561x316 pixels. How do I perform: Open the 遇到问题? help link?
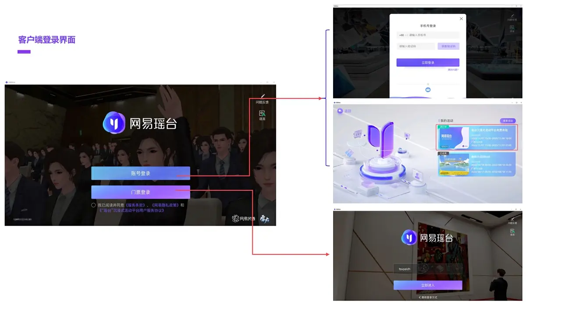click(x=453, y=70)
